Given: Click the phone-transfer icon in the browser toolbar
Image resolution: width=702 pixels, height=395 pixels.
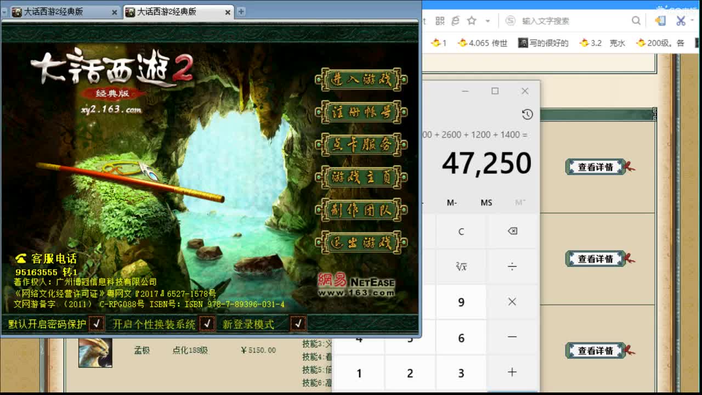Looking at the screenshot, I should (660, 21).
